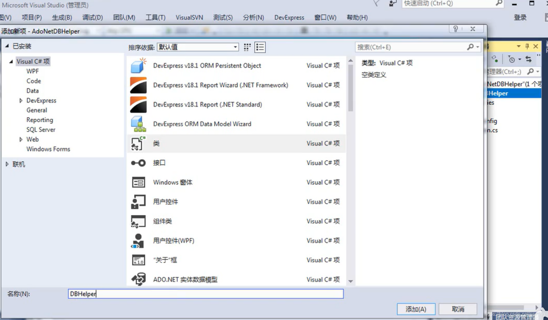The image size is (548, 320).
Task: Collapse the 已安装 installed node
Action: click(7, 46)
